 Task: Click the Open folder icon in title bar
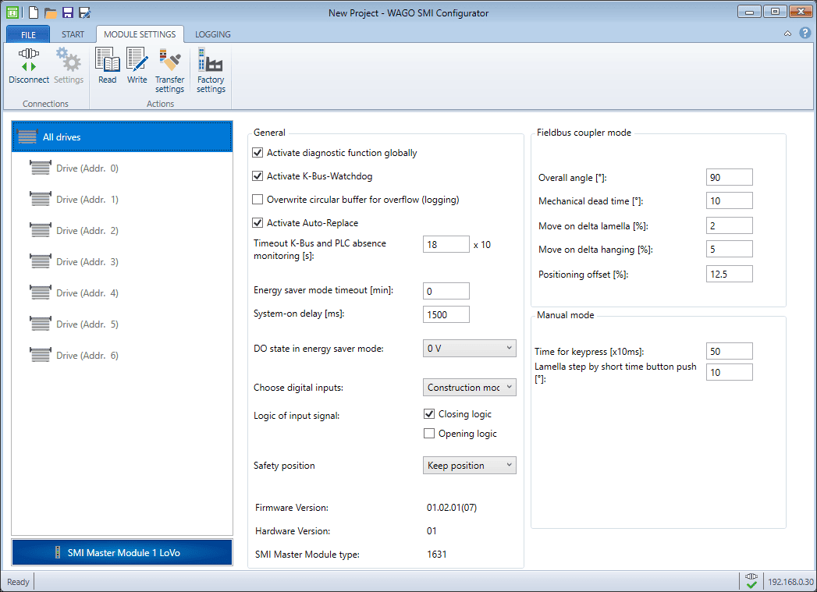click(x=51, y=12)
